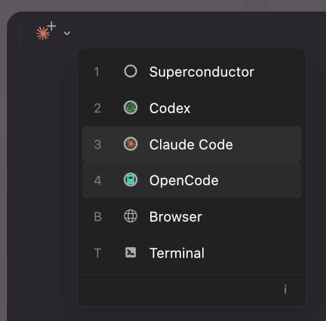
Task: Click the Browser globe icon
Action: [x=131, y=216]
